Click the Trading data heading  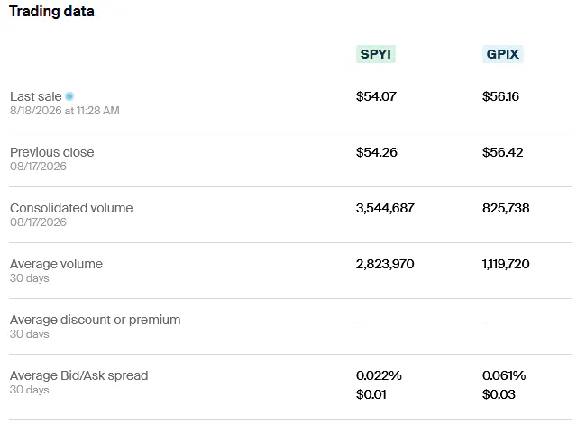pos(51,12)
